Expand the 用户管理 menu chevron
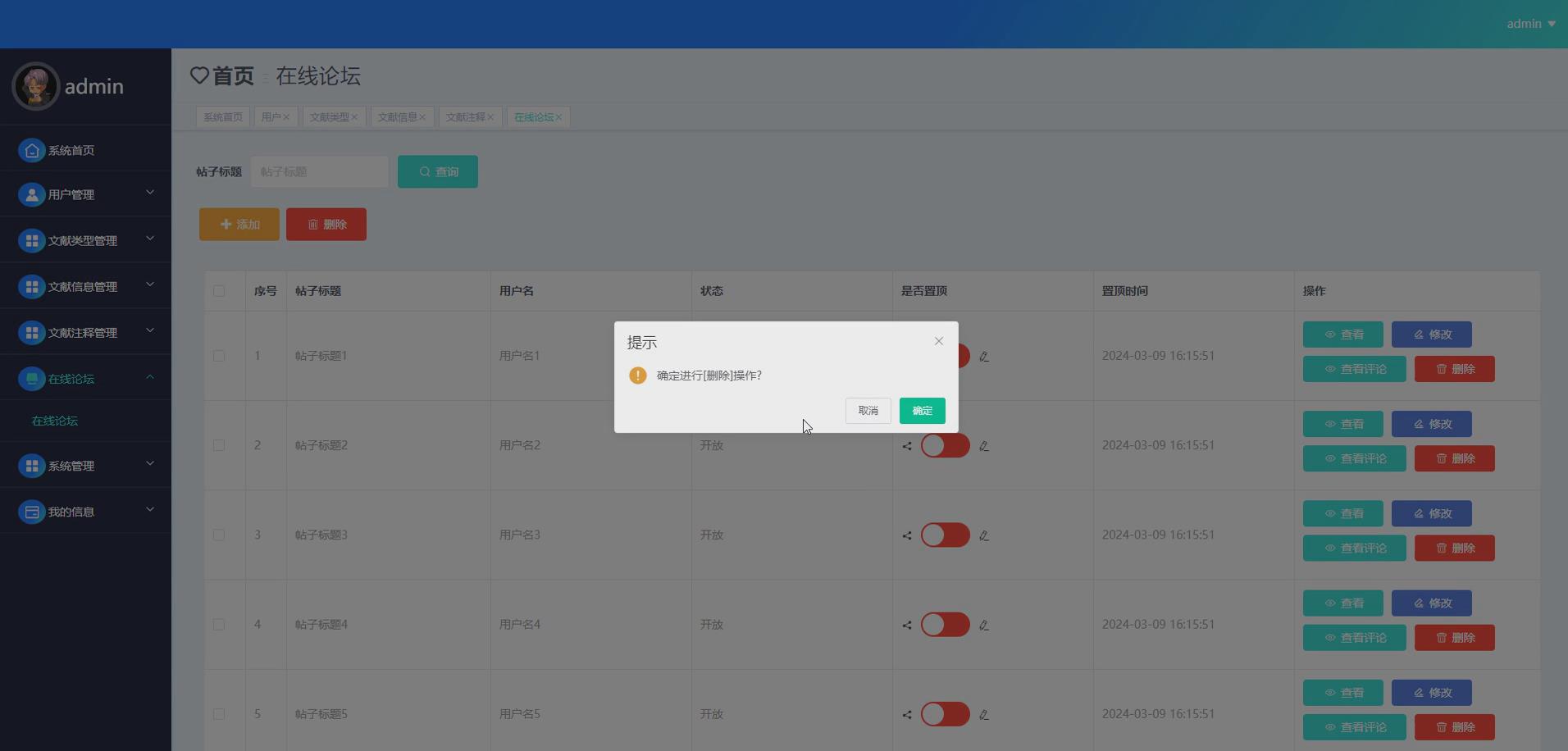 point(150,192)
